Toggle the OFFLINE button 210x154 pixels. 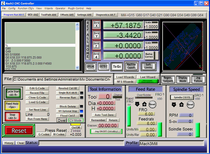(91, 67)
